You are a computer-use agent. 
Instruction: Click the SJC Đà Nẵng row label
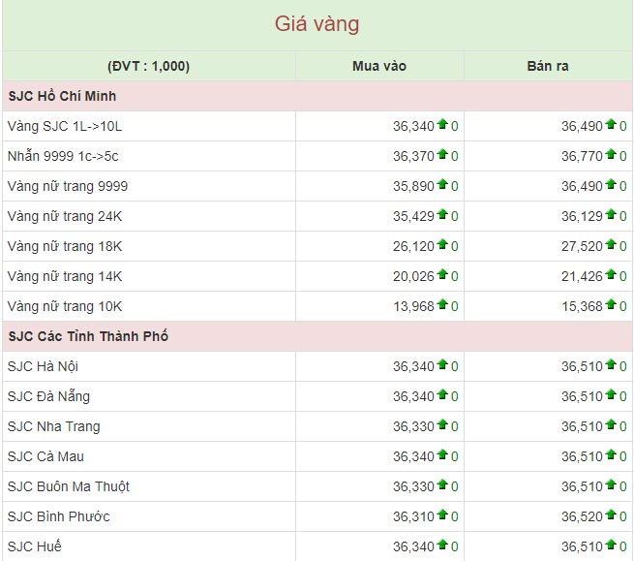point(48,396)
